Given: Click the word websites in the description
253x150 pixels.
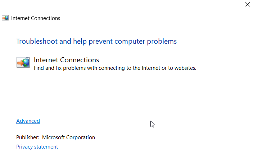Looking at the screenshot, I should [x=184, y=68].
